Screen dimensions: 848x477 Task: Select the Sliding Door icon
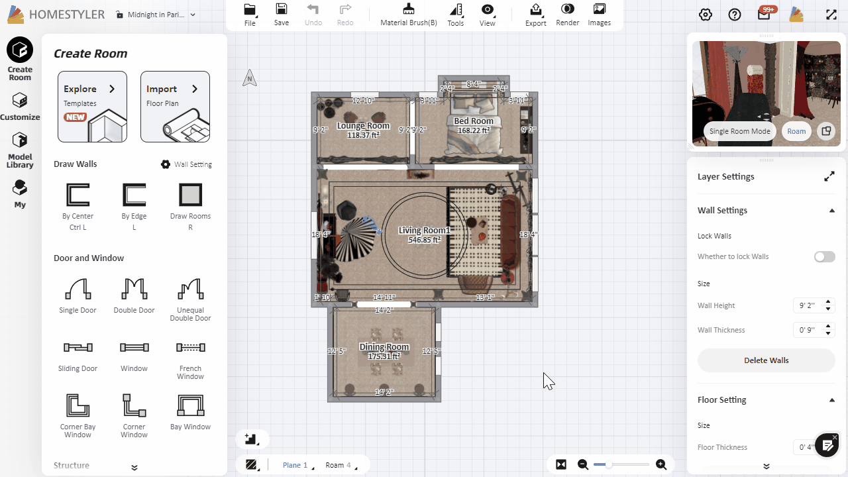78,348
